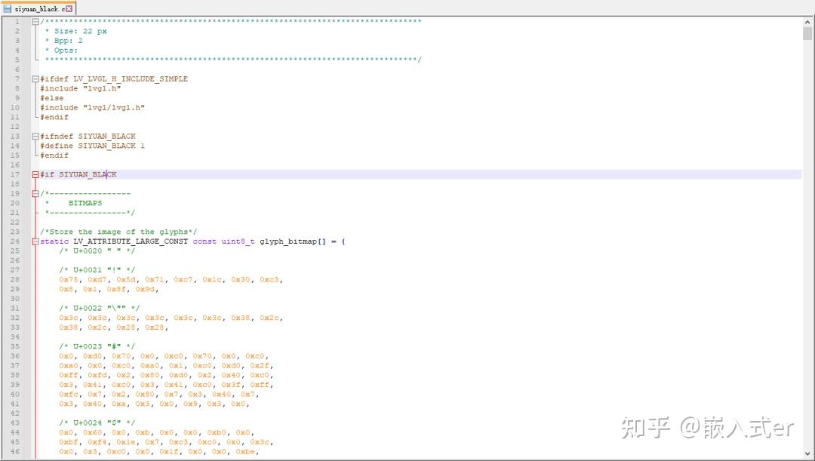Image resolution: width=815 pixels, height=461 pixels.
Task: Collapse the #if SIYUAN_BLACK fold at line 17
Action: click(35, 174)
